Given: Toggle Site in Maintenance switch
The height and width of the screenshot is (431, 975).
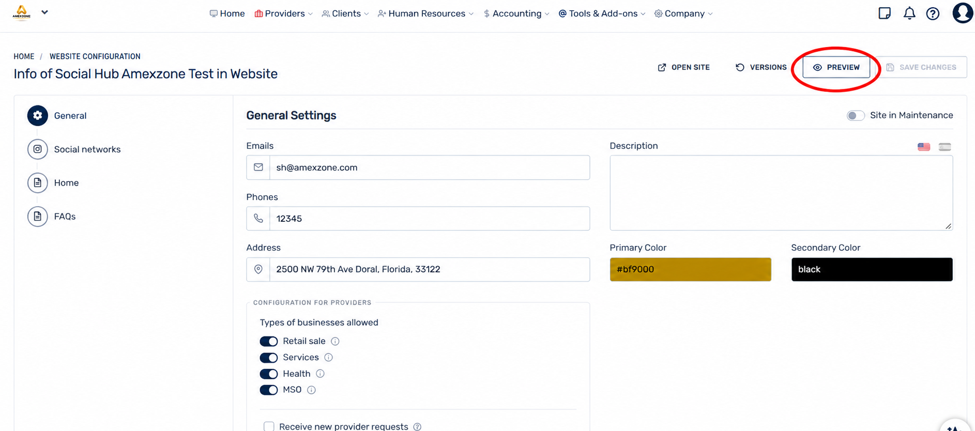Looking at the screenshot, I should pyautogui.click(x=856, y=116).
